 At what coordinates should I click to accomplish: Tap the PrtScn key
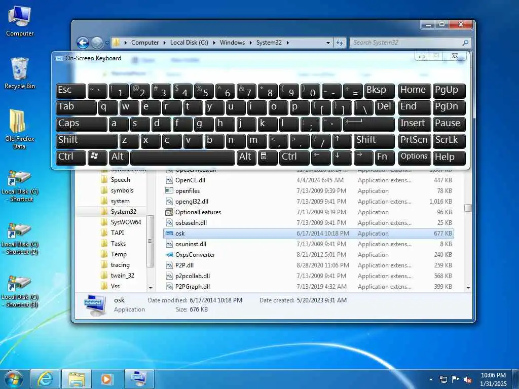coord(415,141)
